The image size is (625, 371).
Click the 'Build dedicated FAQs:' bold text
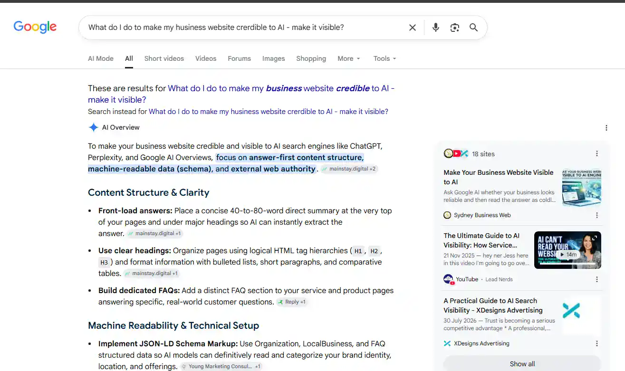(x=139, y=290)
